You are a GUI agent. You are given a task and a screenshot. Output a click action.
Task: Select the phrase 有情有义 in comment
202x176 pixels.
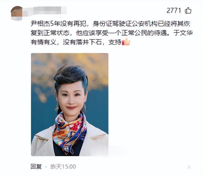[44, 42]
